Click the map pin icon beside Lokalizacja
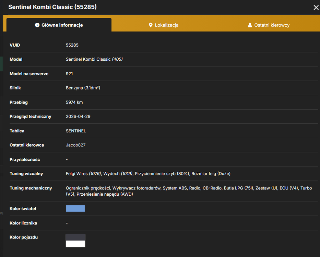The image size is (320, 257). pos(151,25)
